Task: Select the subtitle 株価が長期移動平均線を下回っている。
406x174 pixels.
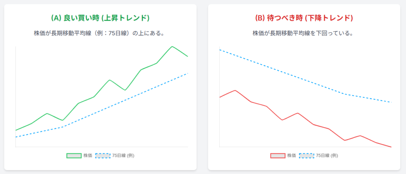Action: click(304, 33)
